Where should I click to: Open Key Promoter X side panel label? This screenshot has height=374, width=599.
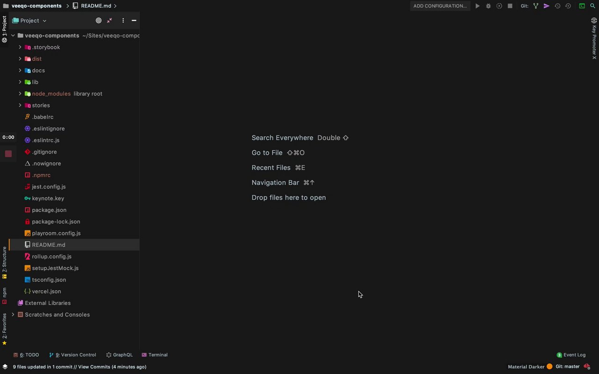click(594, 42)
